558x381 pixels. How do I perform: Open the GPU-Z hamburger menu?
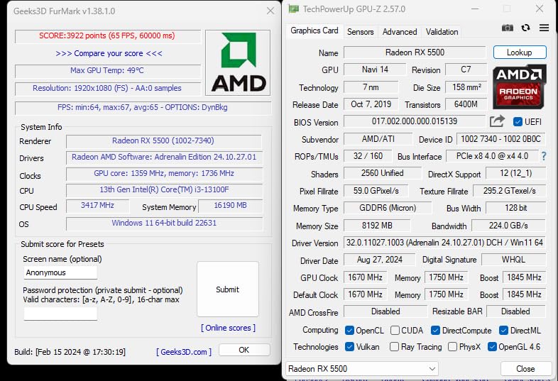544,28
